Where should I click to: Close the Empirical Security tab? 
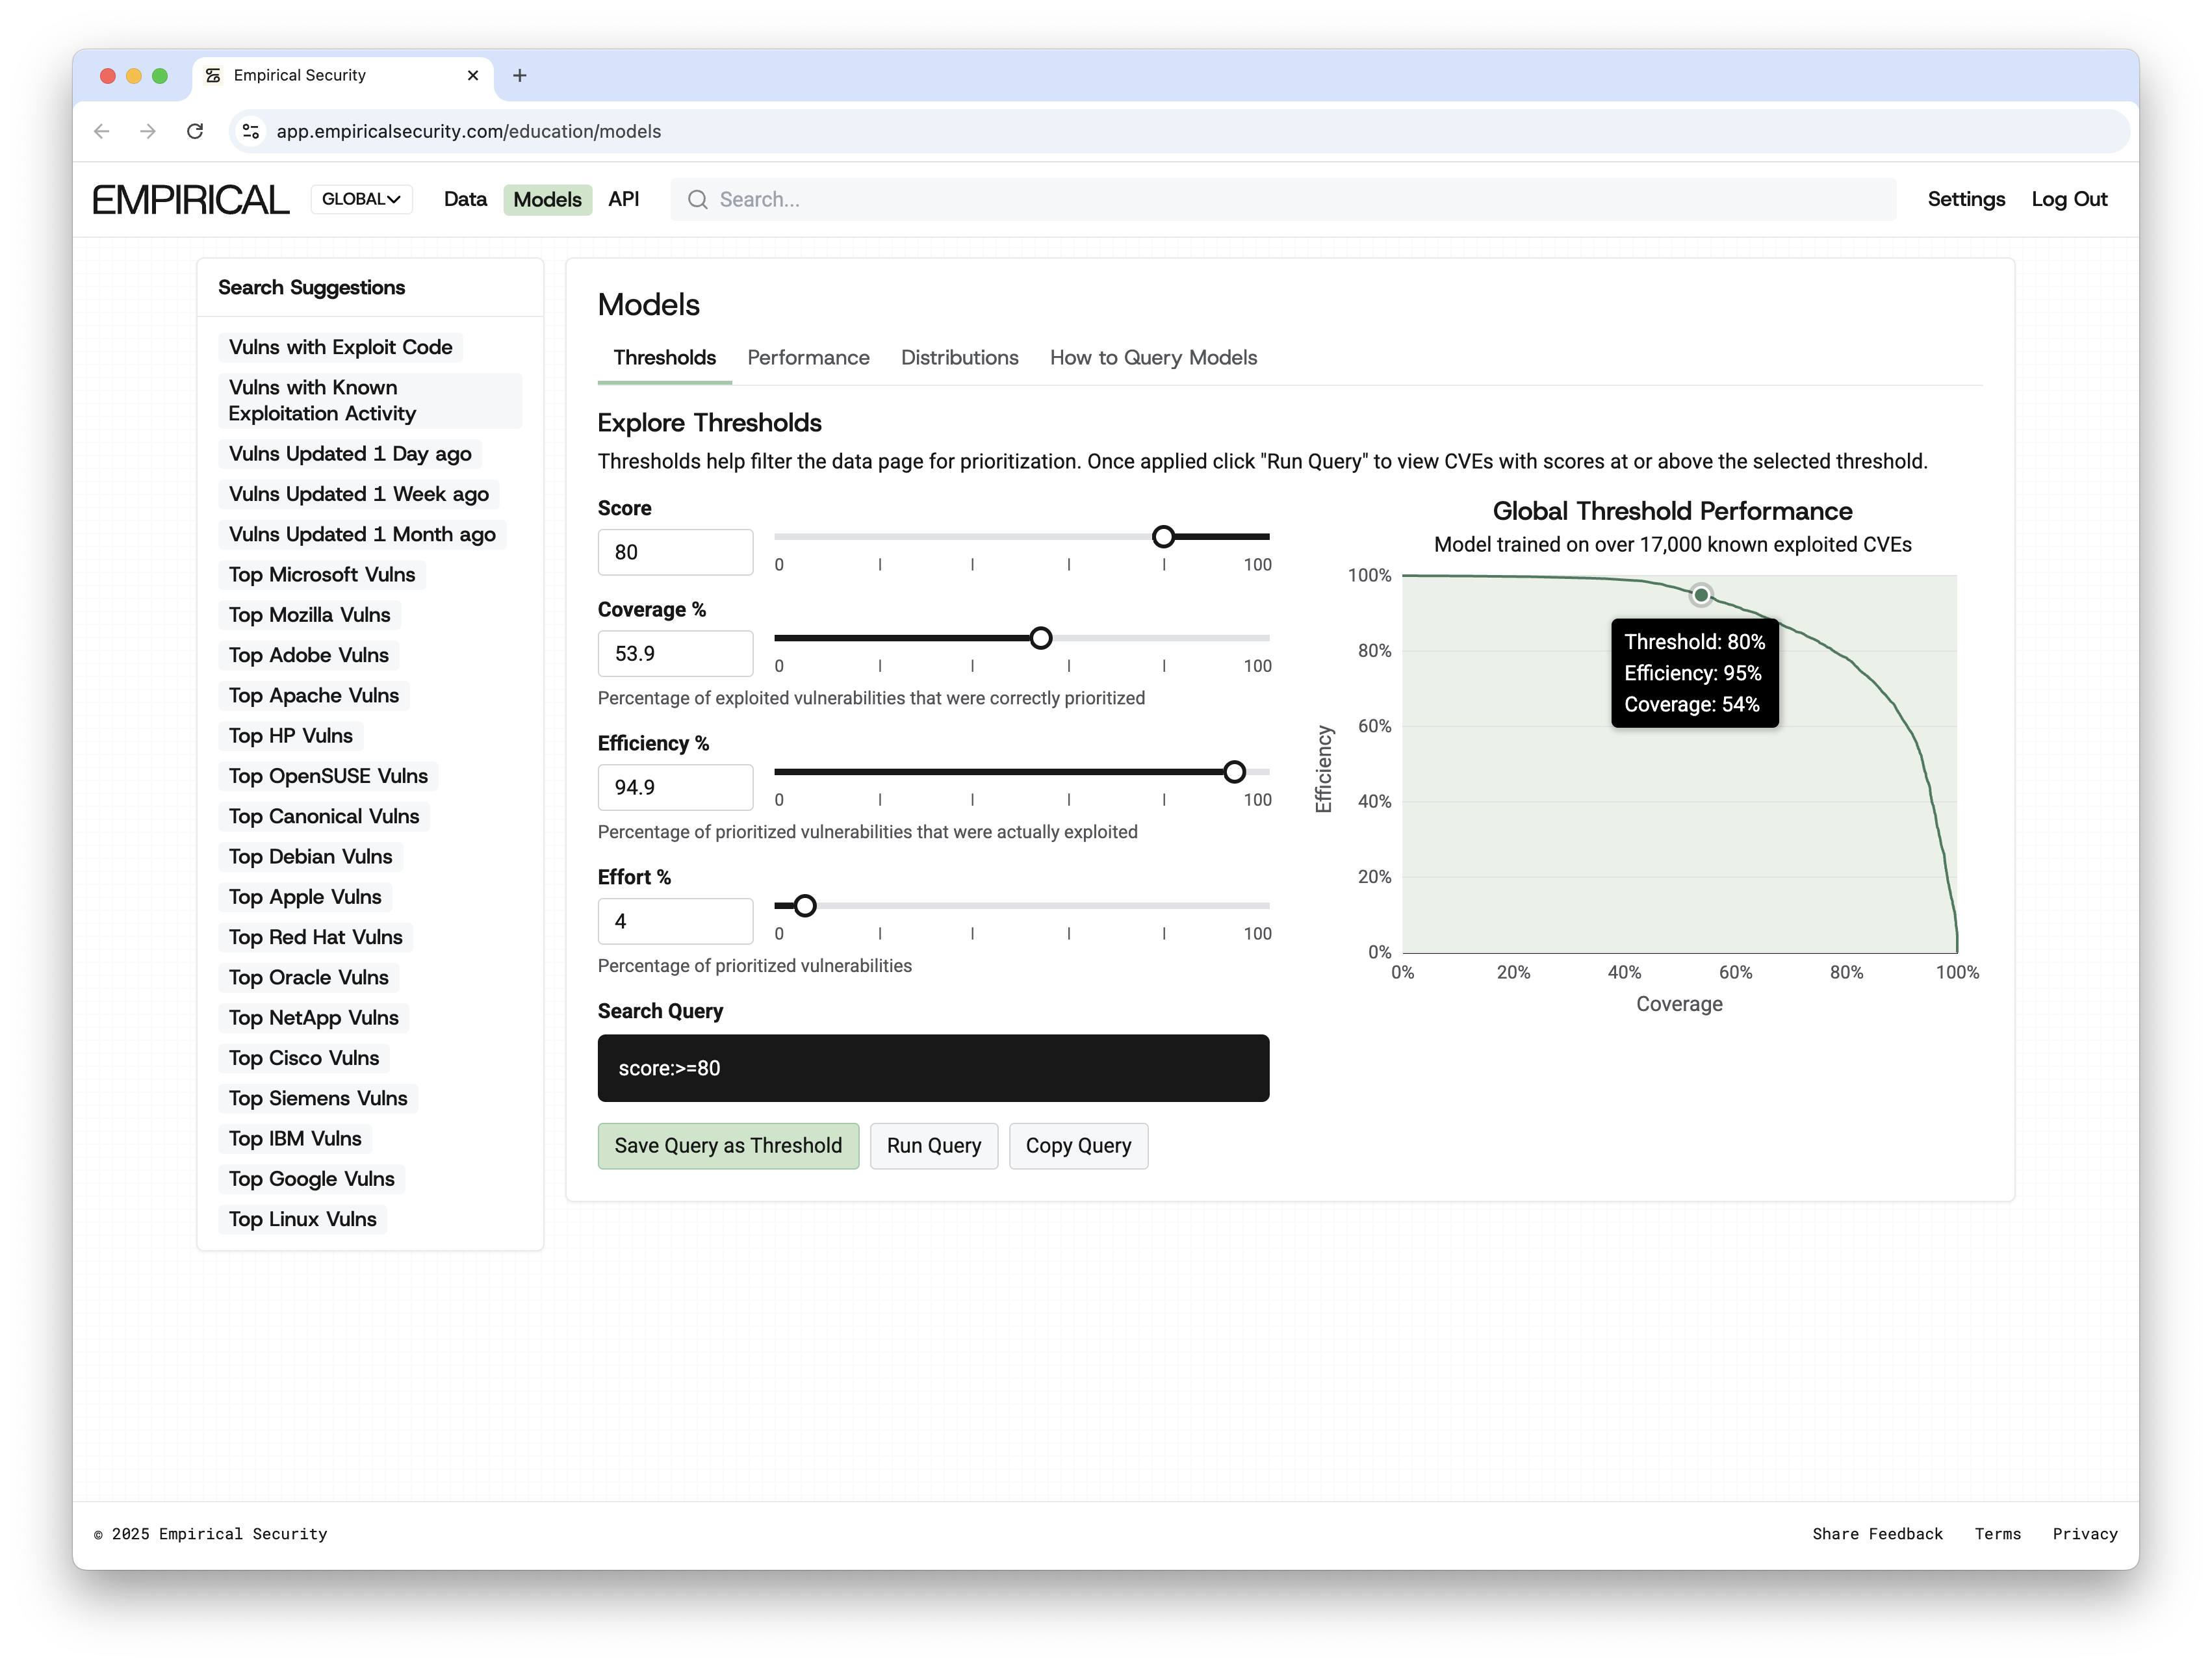pos(473,75)
